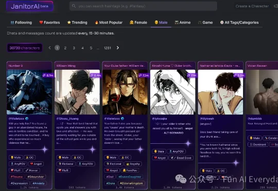Jump to page 3
The width and height of the screenshot is (278, 191).
[74, 48]
